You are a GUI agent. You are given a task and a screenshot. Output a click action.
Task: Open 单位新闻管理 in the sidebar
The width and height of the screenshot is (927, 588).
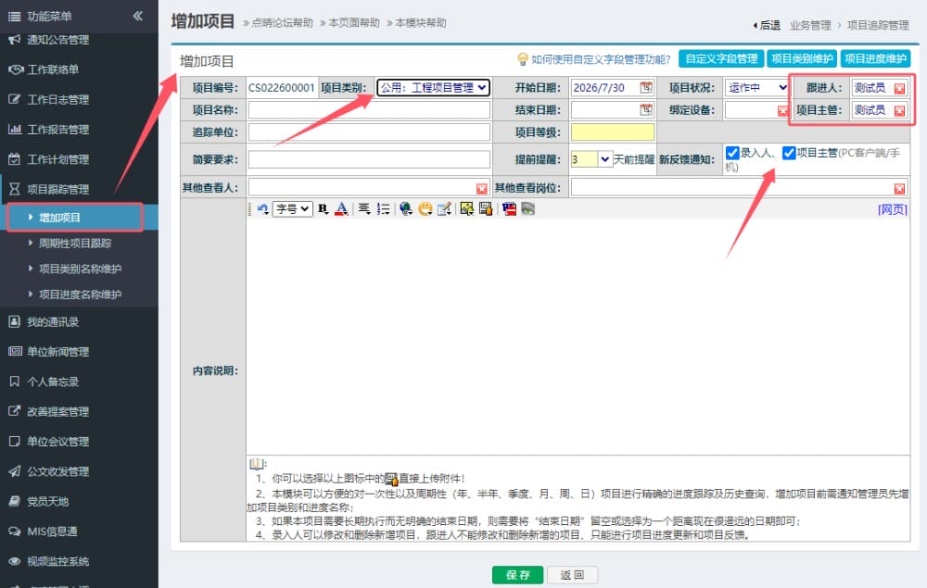point(57,352)
